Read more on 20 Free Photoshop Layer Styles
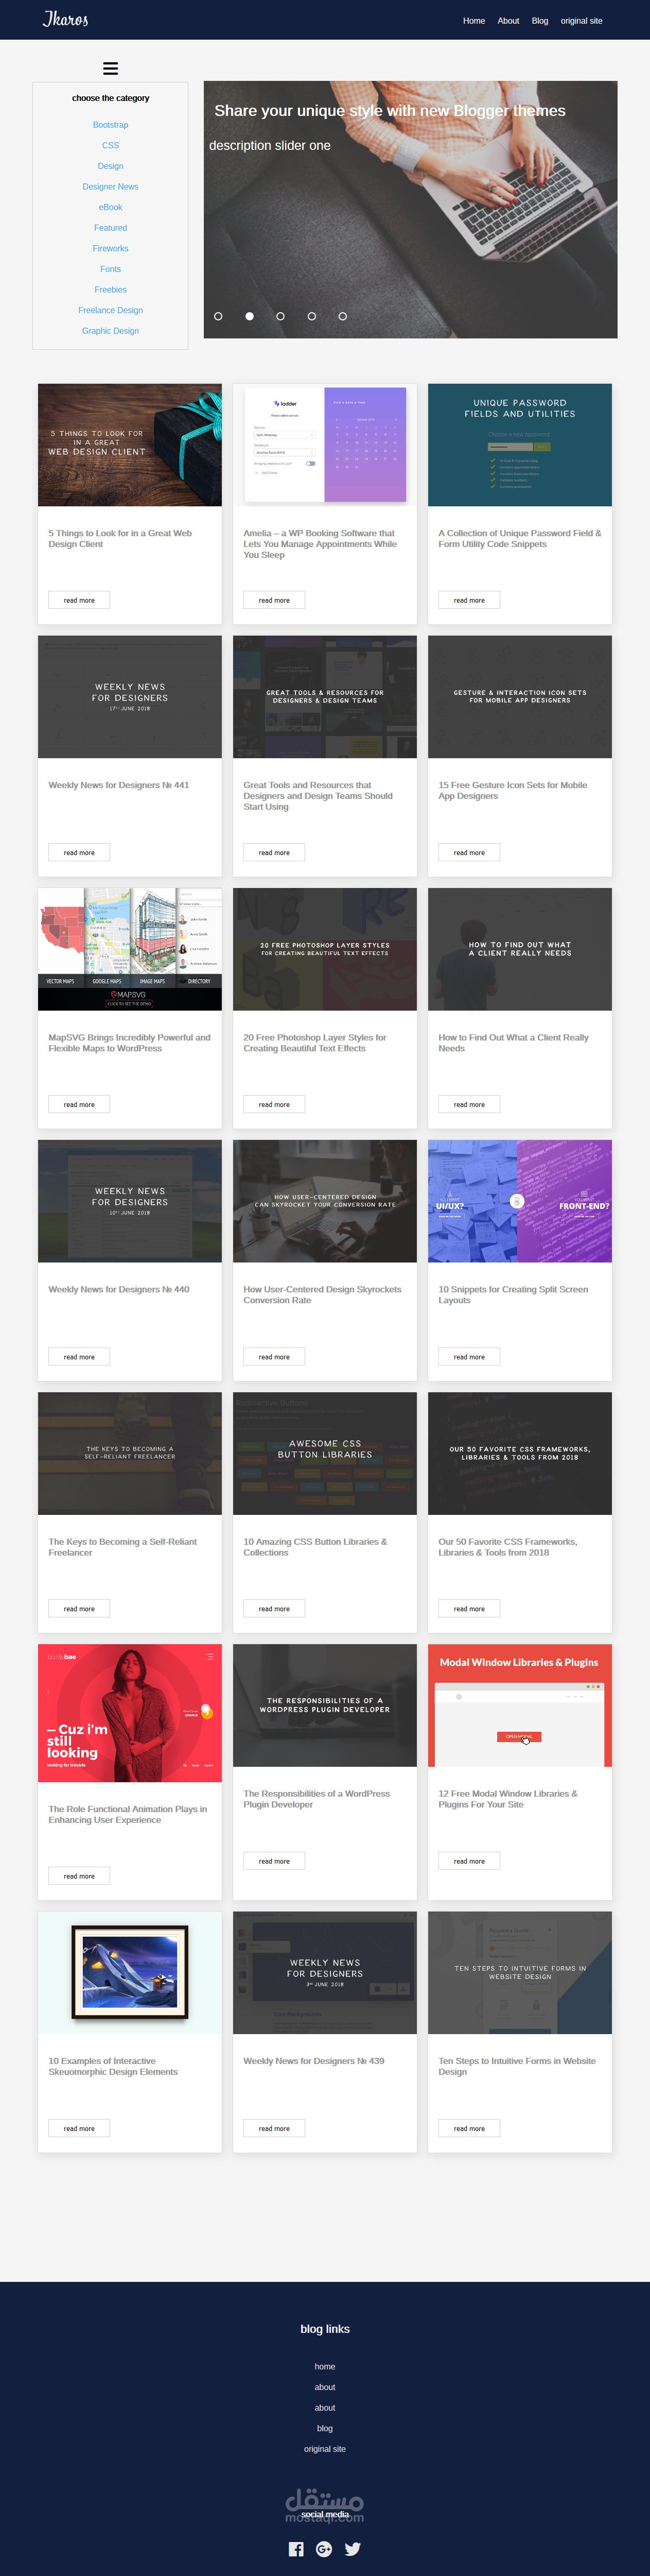Screen dimensions: 650x2576 (x=275, y=1104)
